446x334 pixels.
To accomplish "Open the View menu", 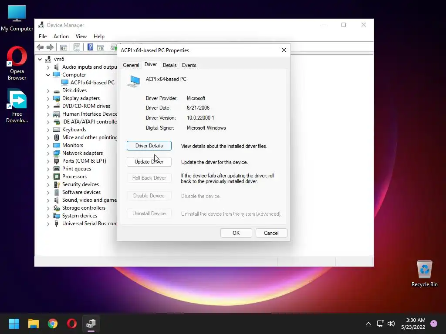I will [x=81, y=37].
